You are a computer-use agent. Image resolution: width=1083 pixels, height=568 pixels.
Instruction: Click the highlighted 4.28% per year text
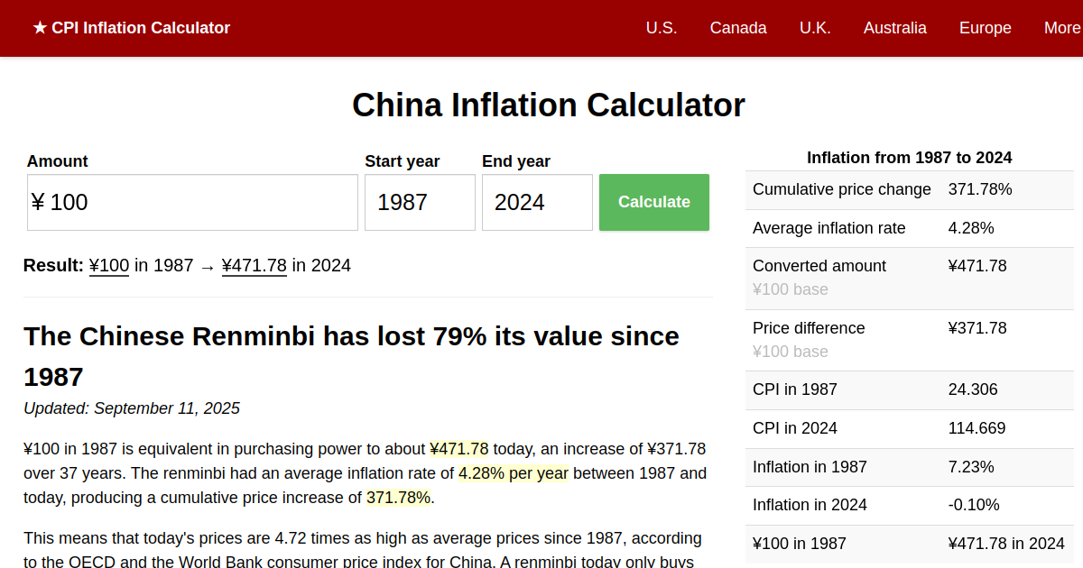[514, 472]
